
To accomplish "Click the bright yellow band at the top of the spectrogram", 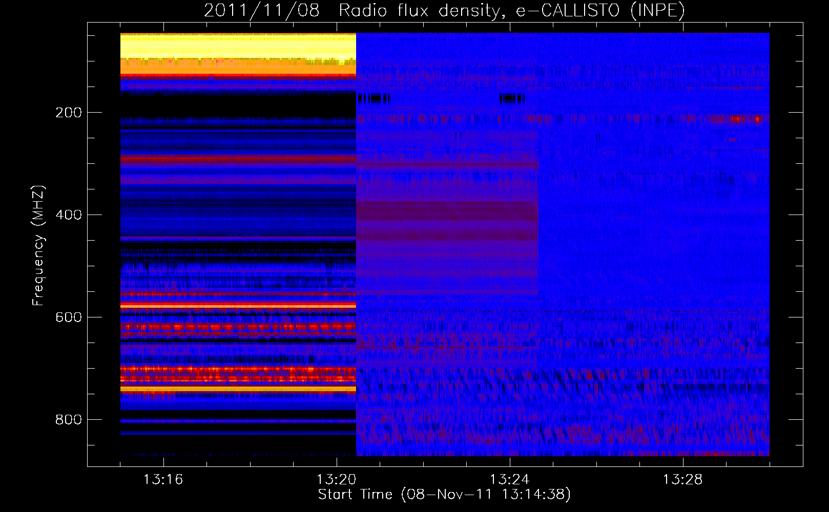I will [x=238, y=46].
